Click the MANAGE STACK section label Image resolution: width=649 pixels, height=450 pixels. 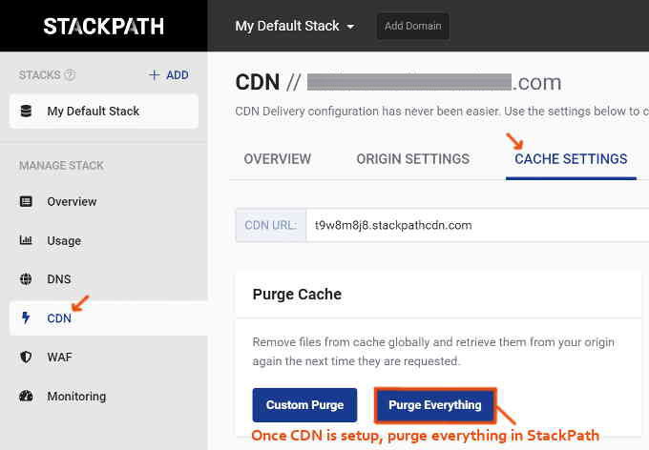tap(61, 166)
